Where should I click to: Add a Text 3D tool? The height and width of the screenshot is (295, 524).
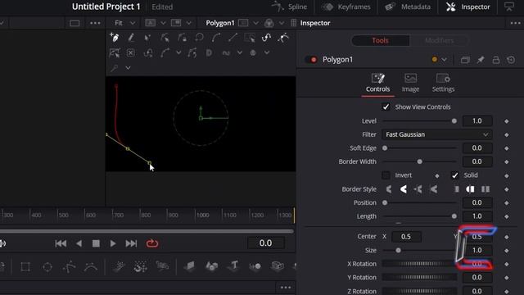coord(234,265)
